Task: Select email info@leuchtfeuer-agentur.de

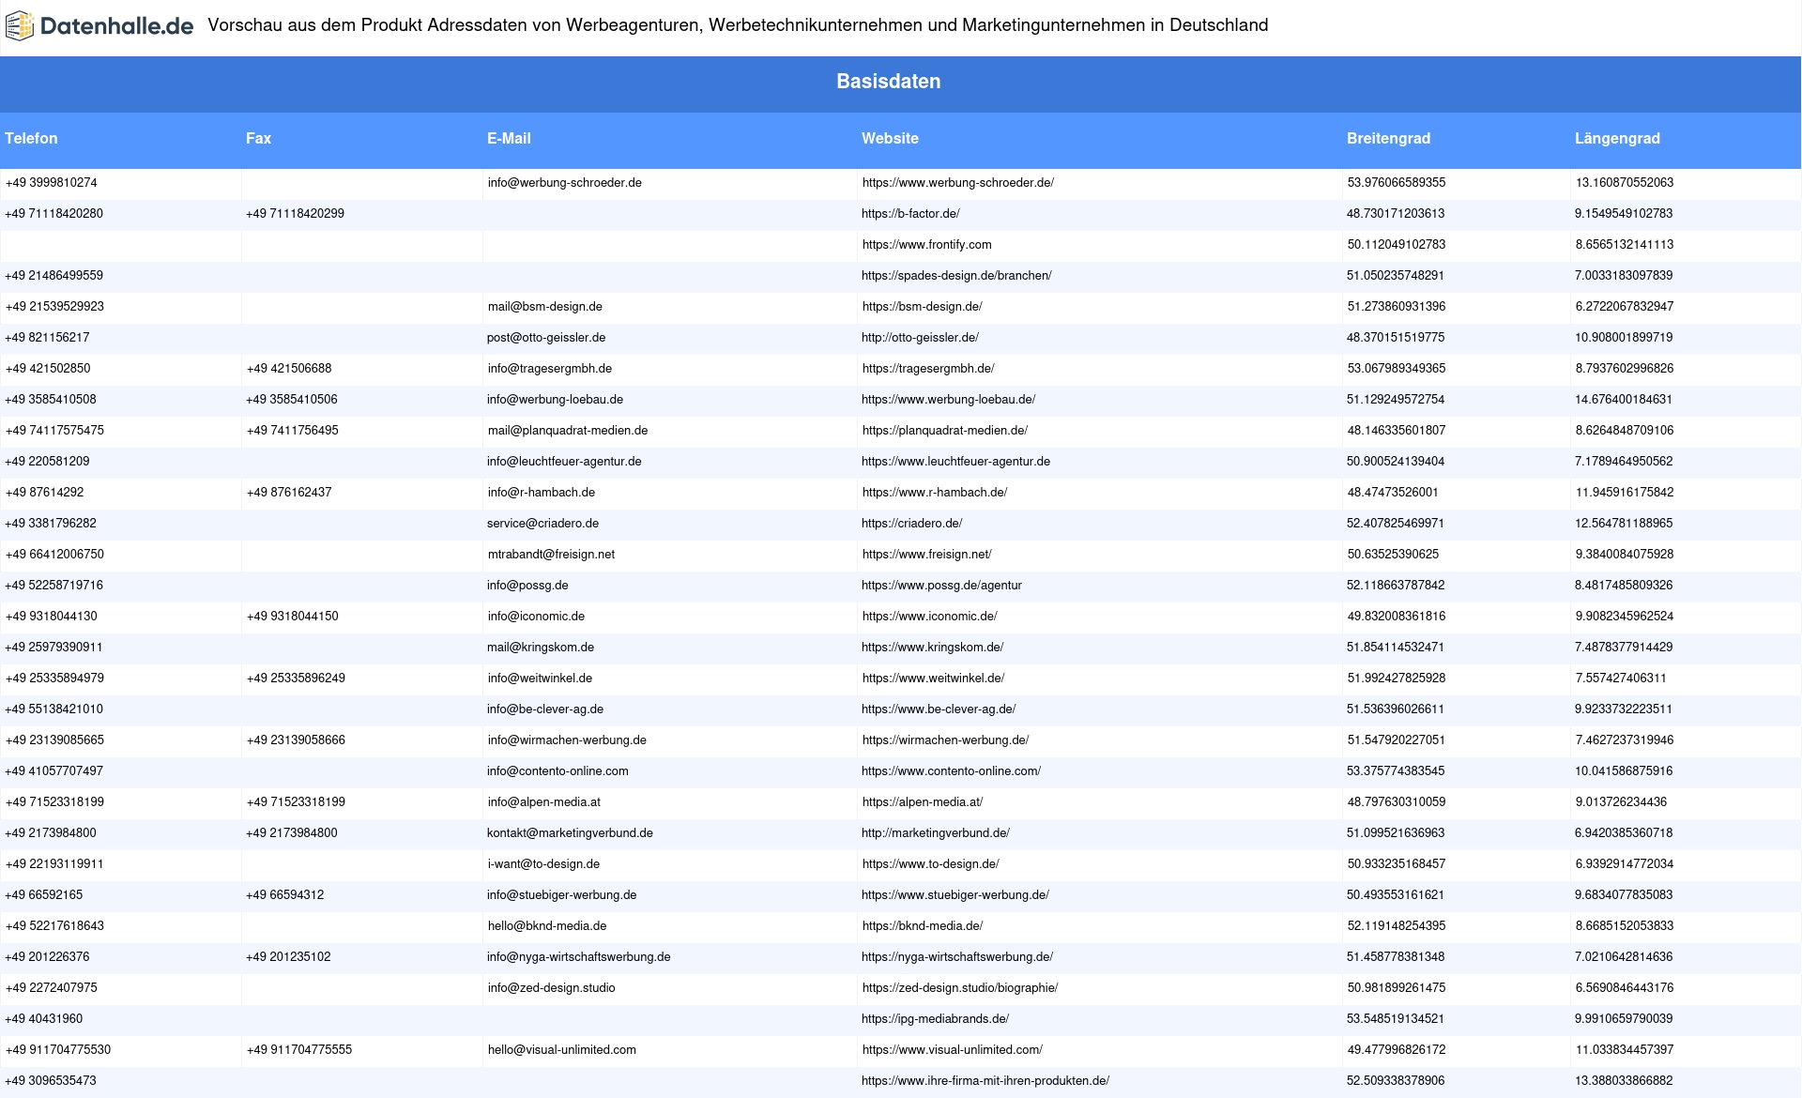Action: (564, 462)
